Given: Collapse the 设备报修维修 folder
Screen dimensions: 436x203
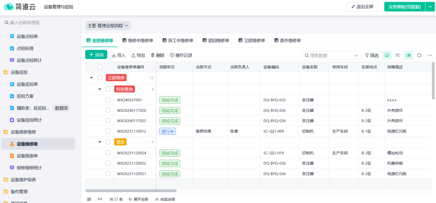Looking at the screenshot, I should [x=20, y=132].
